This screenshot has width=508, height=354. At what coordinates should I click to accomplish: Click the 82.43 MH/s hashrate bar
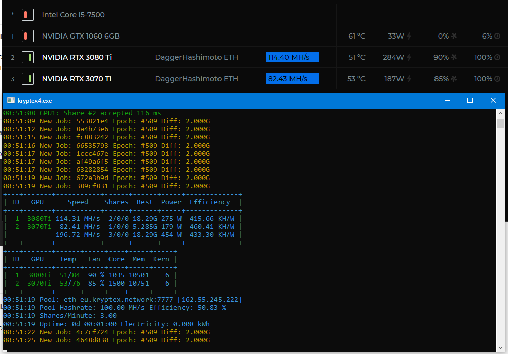[293, 79]
